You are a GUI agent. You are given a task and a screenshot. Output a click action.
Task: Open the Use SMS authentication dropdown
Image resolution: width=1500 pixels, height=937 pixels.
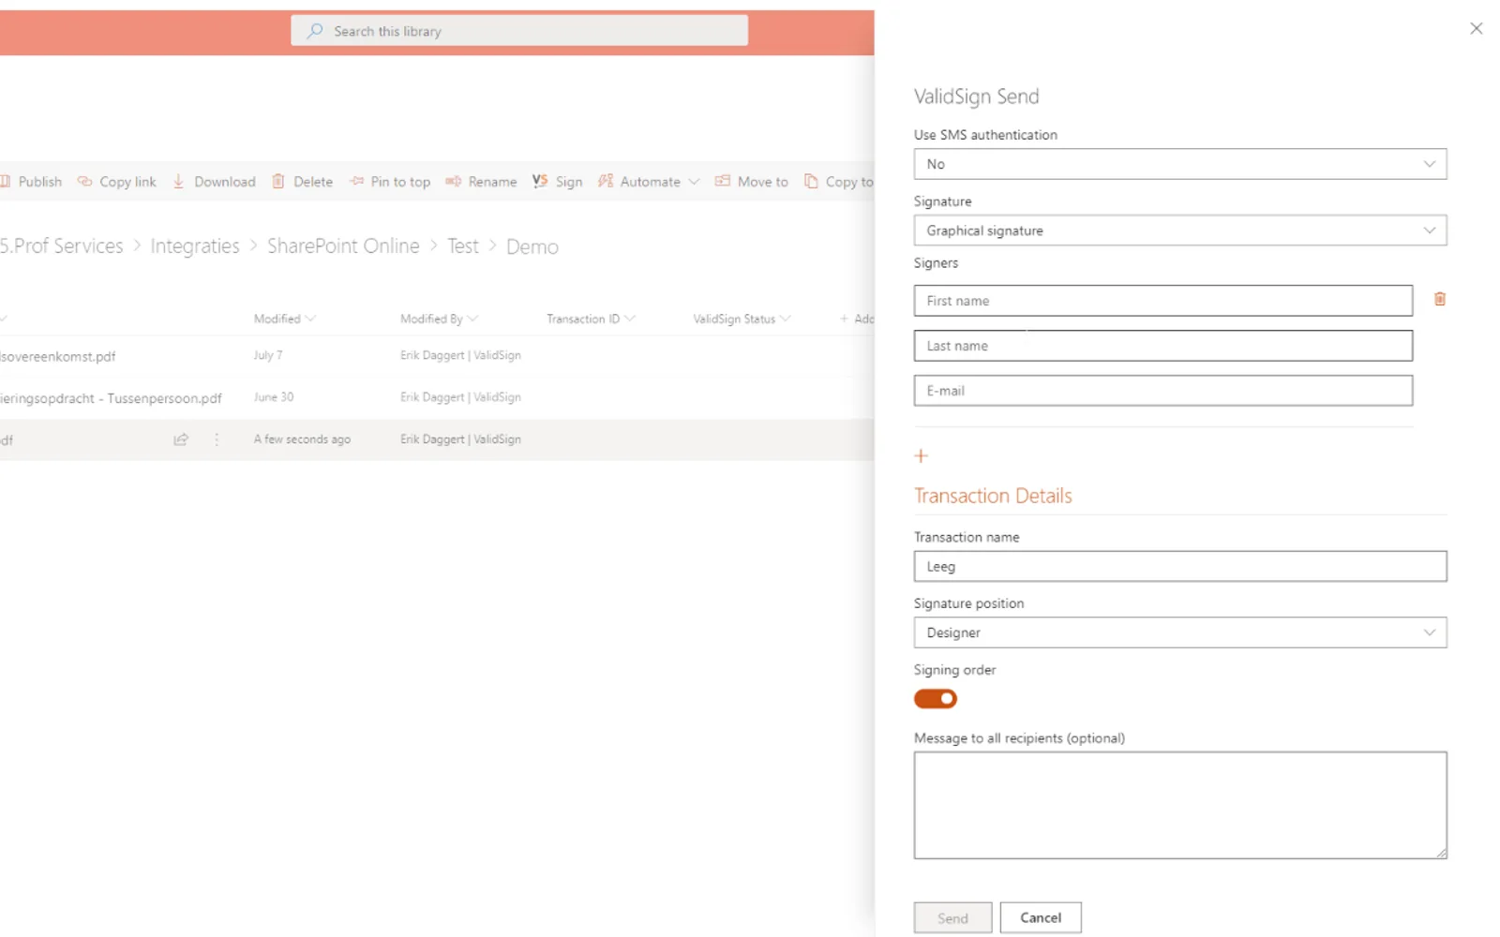coord(1180,164)
